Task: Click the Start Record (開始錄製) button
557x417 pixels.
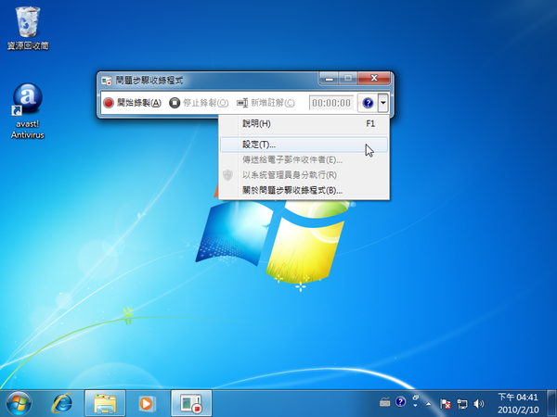Action: pos(133,103)
